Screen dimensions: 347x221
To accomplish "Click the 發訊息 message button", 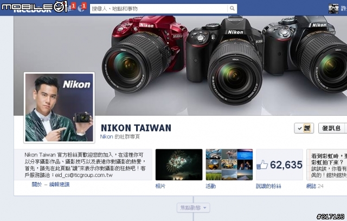I will click(x=332, y=128).
